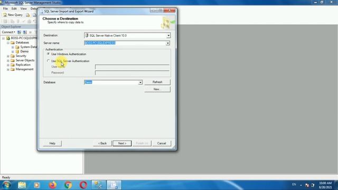
Task: Open the Connect dropdown in Object Explorer
Action: [x=8, y=32]
